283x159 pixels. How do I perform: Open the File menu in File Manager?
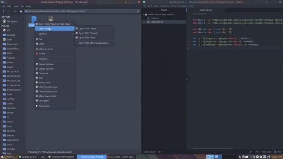[3, 6]
